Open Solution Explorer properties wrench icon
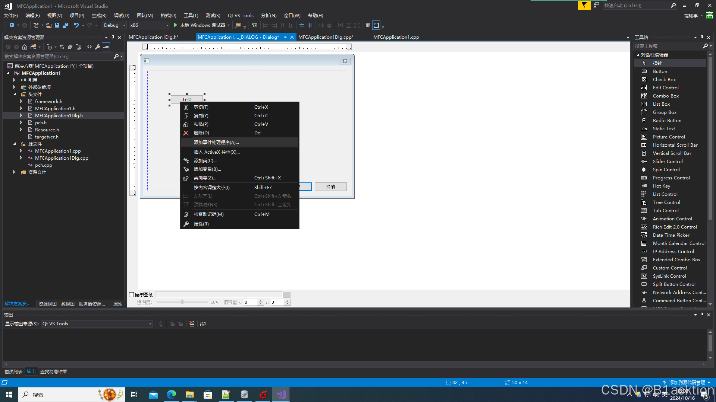The width and height of the screenshot is (716, 402). coord(98,47)
